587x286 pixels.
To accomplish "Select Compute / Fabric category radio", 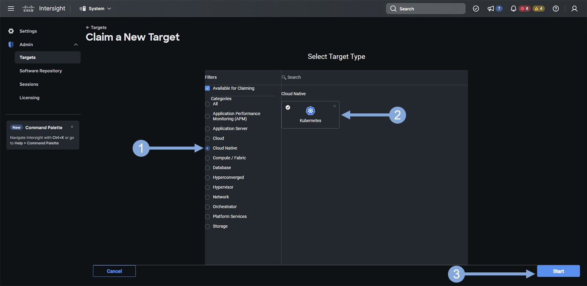I will (x=207, y=158).
